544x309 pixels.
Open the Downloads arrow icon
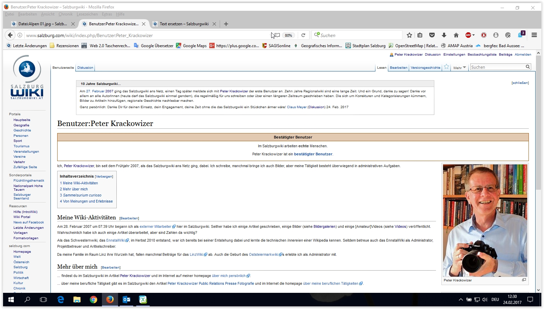[x=444, y=35]
